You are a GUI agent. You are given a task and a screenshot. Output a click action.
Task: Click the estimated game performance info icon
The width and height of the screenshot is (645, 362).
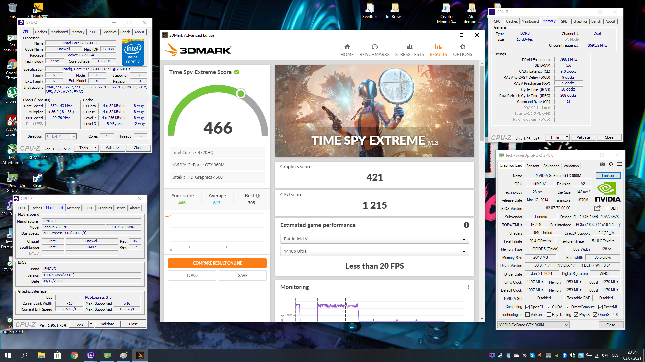pyautogui.click(x=466, y=225)
